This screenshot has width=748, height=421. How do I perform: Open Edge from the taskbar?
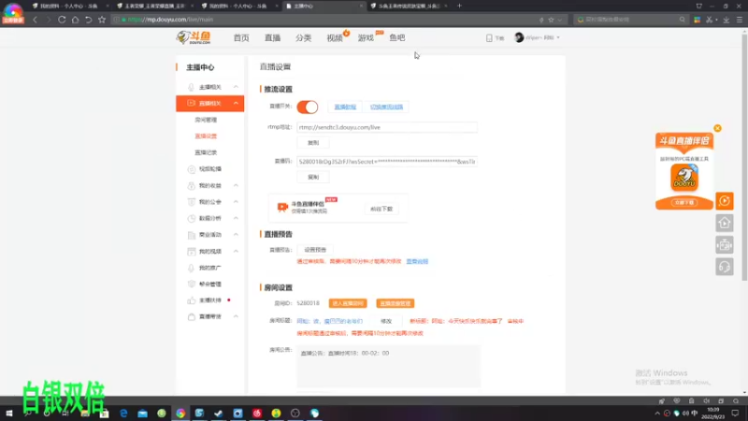[x=123, y=414]
